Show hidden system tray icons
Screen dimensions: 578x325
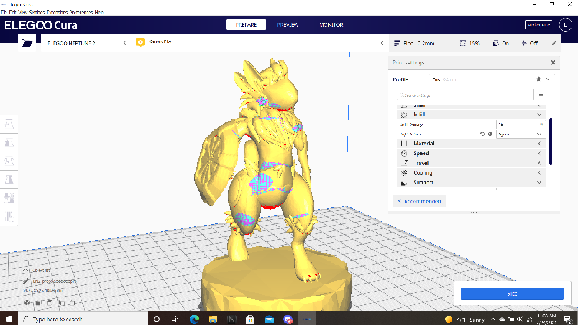pos(494,319)
